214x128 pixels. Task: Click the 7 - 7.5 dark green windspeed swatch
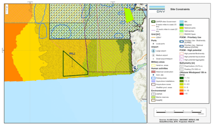tap(182, 78)
